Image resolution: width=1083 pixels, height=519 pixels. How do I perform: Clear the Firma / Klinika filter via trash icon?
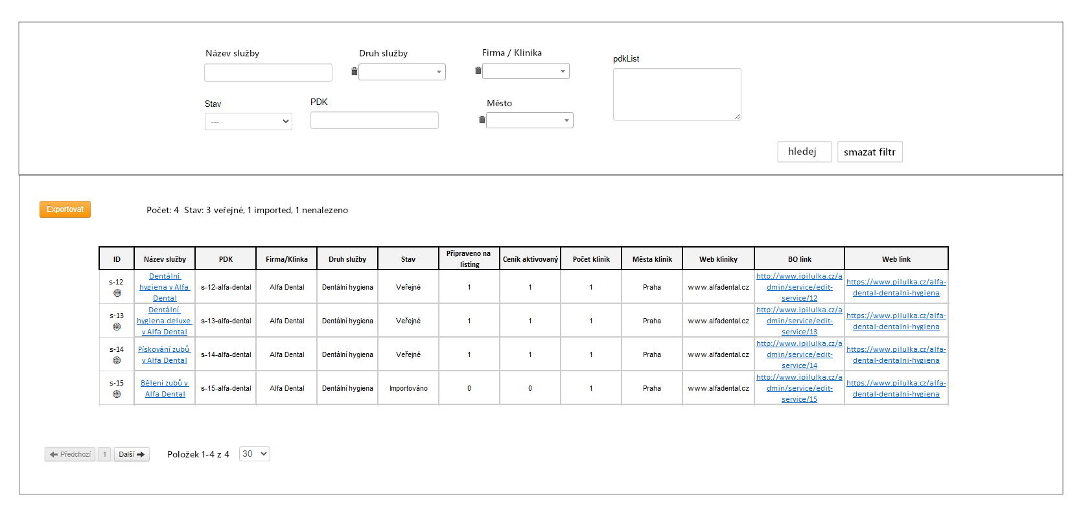click(478, 70)
